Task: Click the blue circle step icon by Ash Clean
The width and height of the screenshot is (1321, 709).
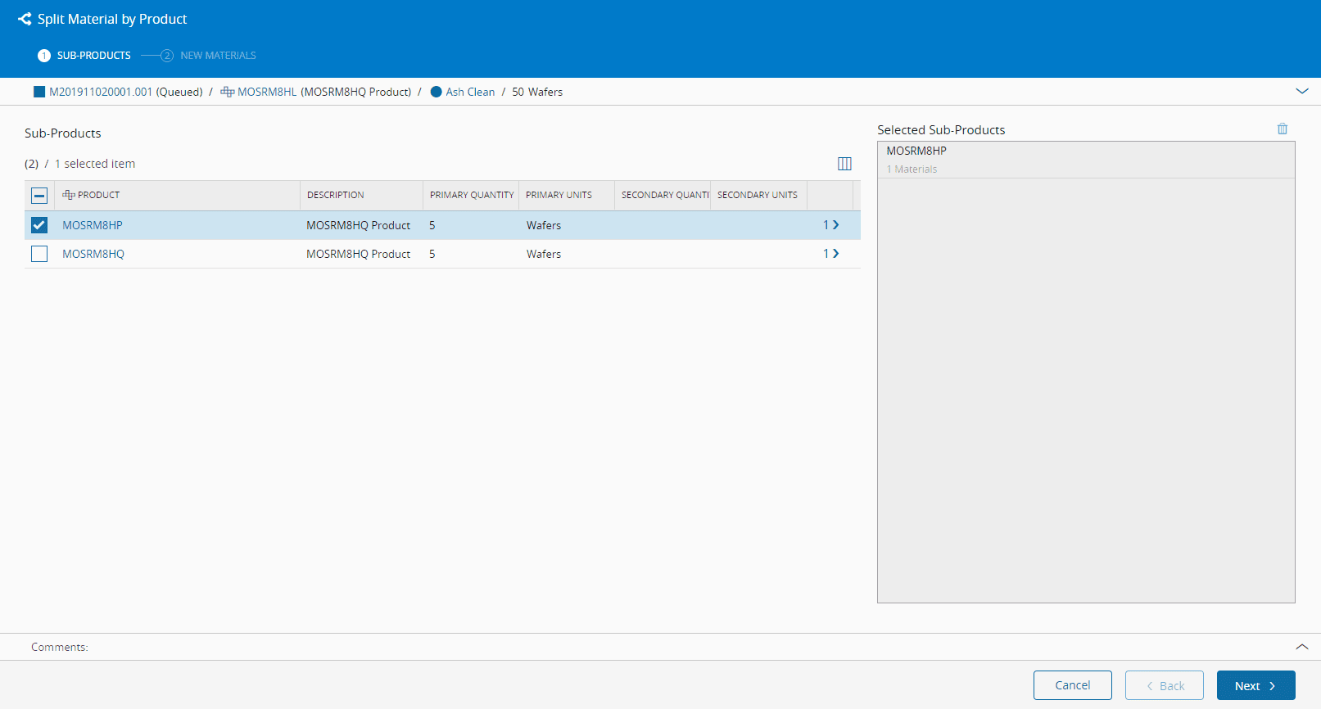Action: (x=436, y=92)
